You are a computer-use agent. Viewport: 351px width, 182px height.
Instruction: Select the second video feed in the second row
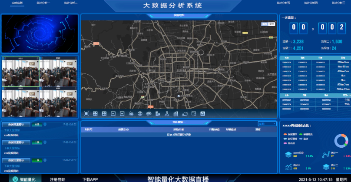(58, 102)
